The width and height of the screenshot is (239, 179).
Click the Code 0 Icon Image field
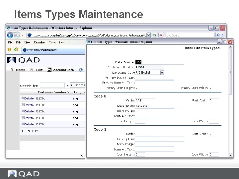tap(155, 111)
